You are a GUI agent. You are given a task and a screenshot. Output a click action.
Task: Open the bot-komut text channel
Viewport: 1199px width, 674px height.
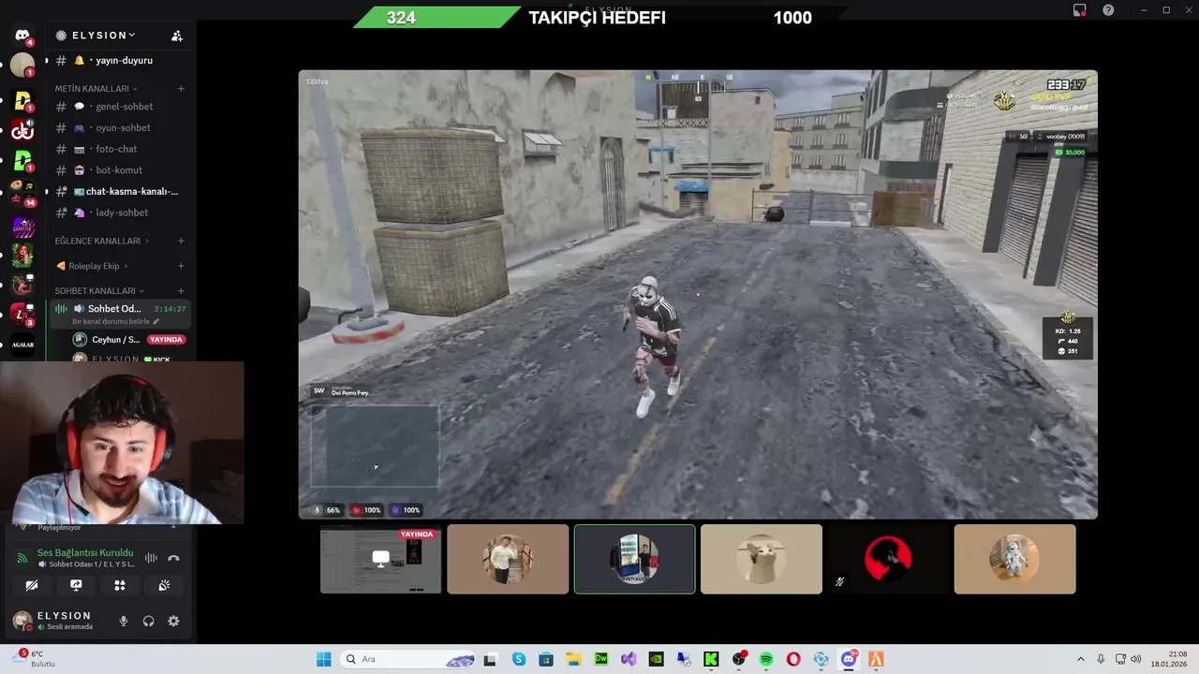coord(120,170)
